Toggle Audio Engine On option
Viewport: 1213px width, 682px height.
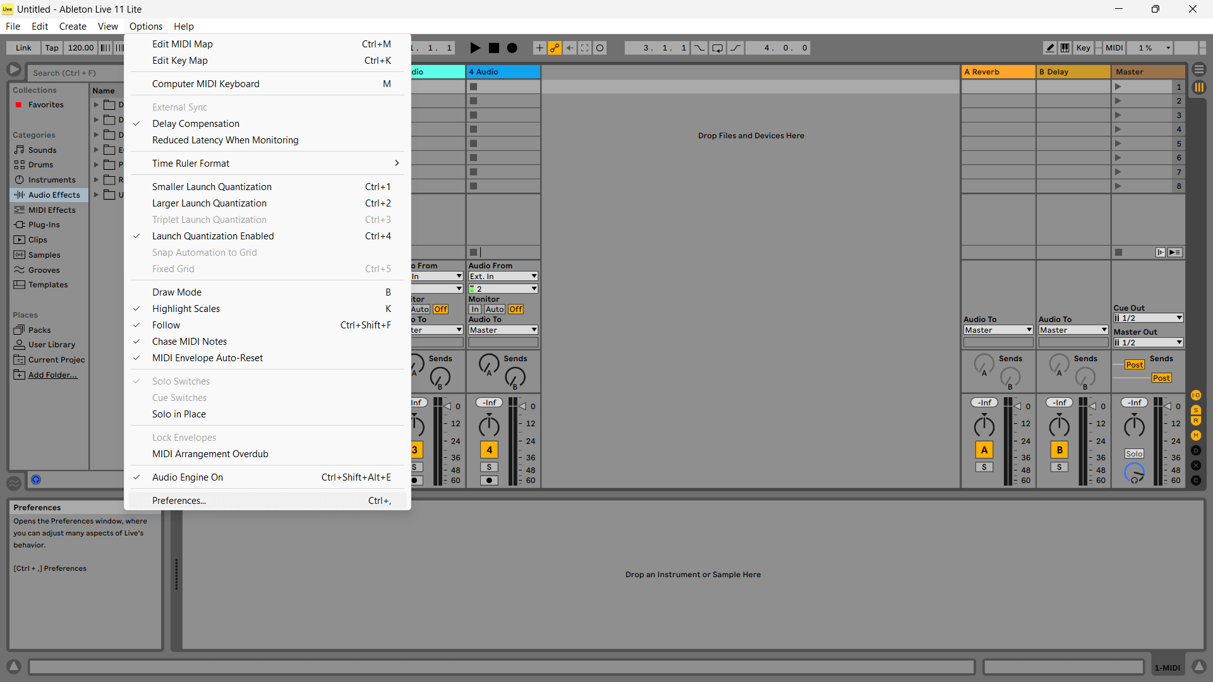(187, 477)
